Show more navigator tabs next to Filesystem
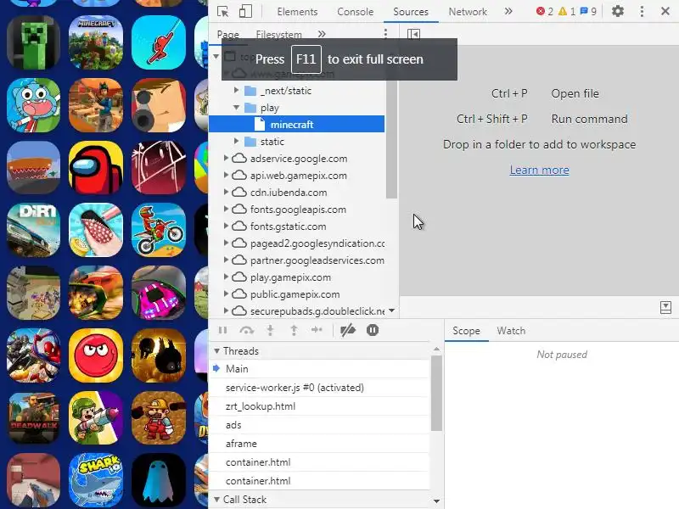 pos(322,34)
